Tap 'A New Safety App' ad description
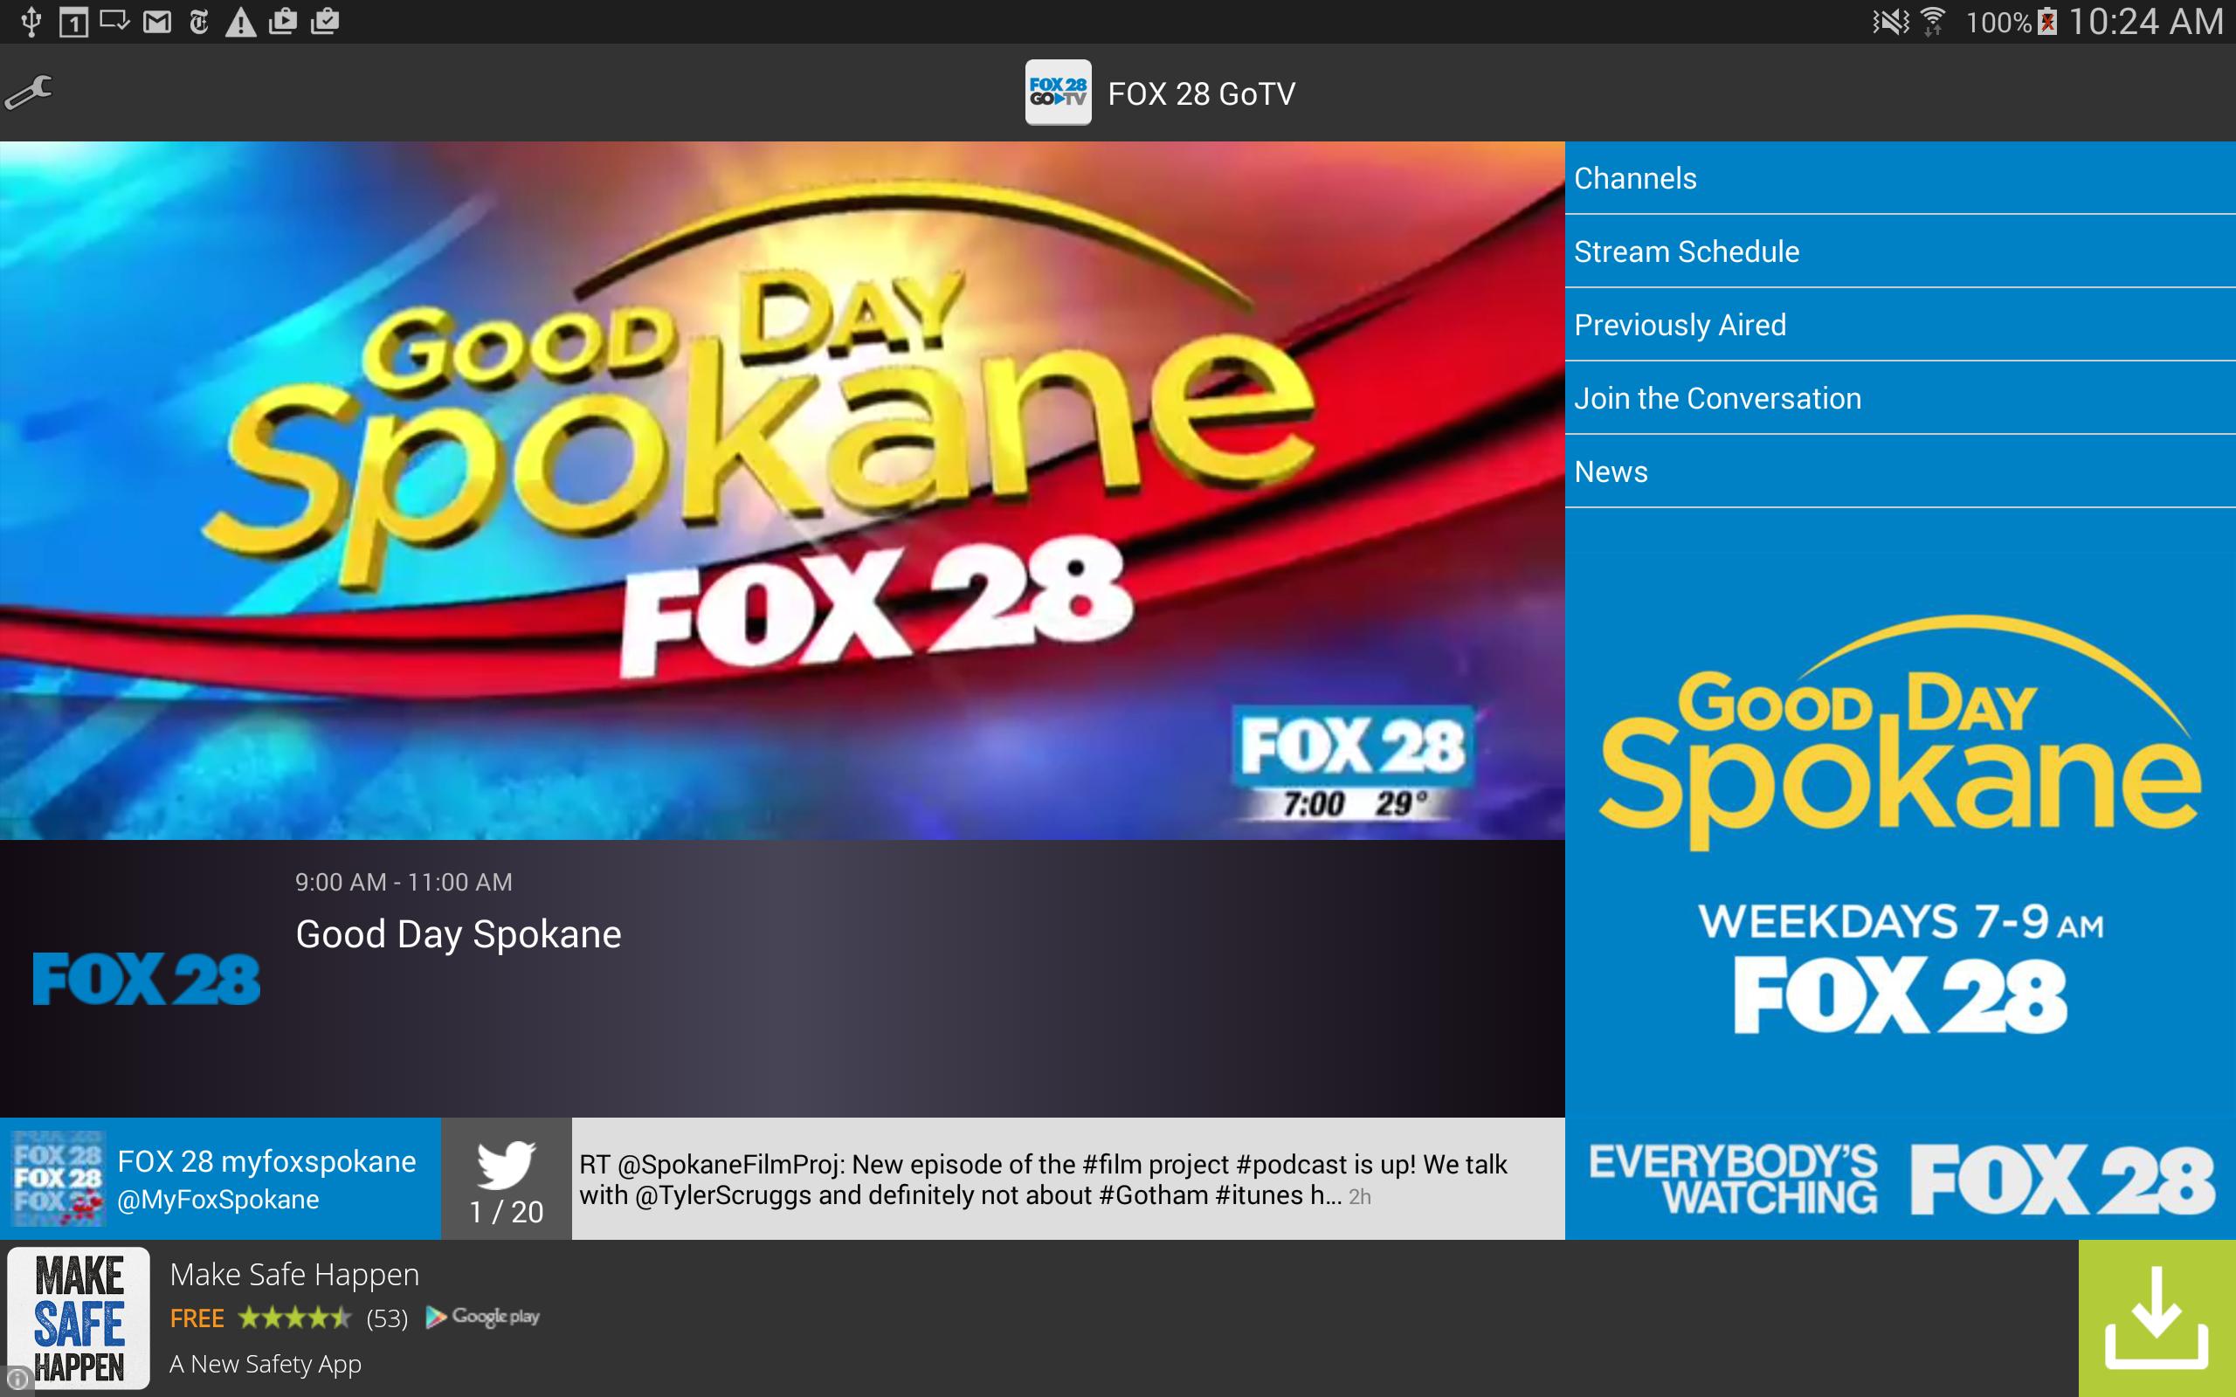 coord(266,1364)
